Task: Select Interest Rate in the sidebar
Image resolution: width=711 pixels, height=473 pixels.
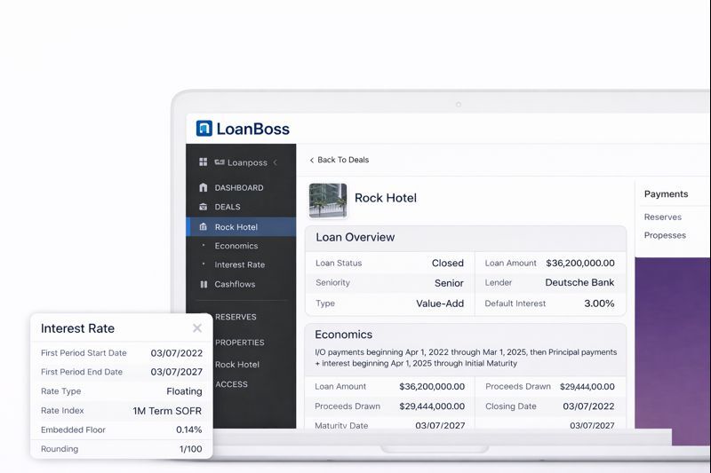Action: (x=239, y=264)
